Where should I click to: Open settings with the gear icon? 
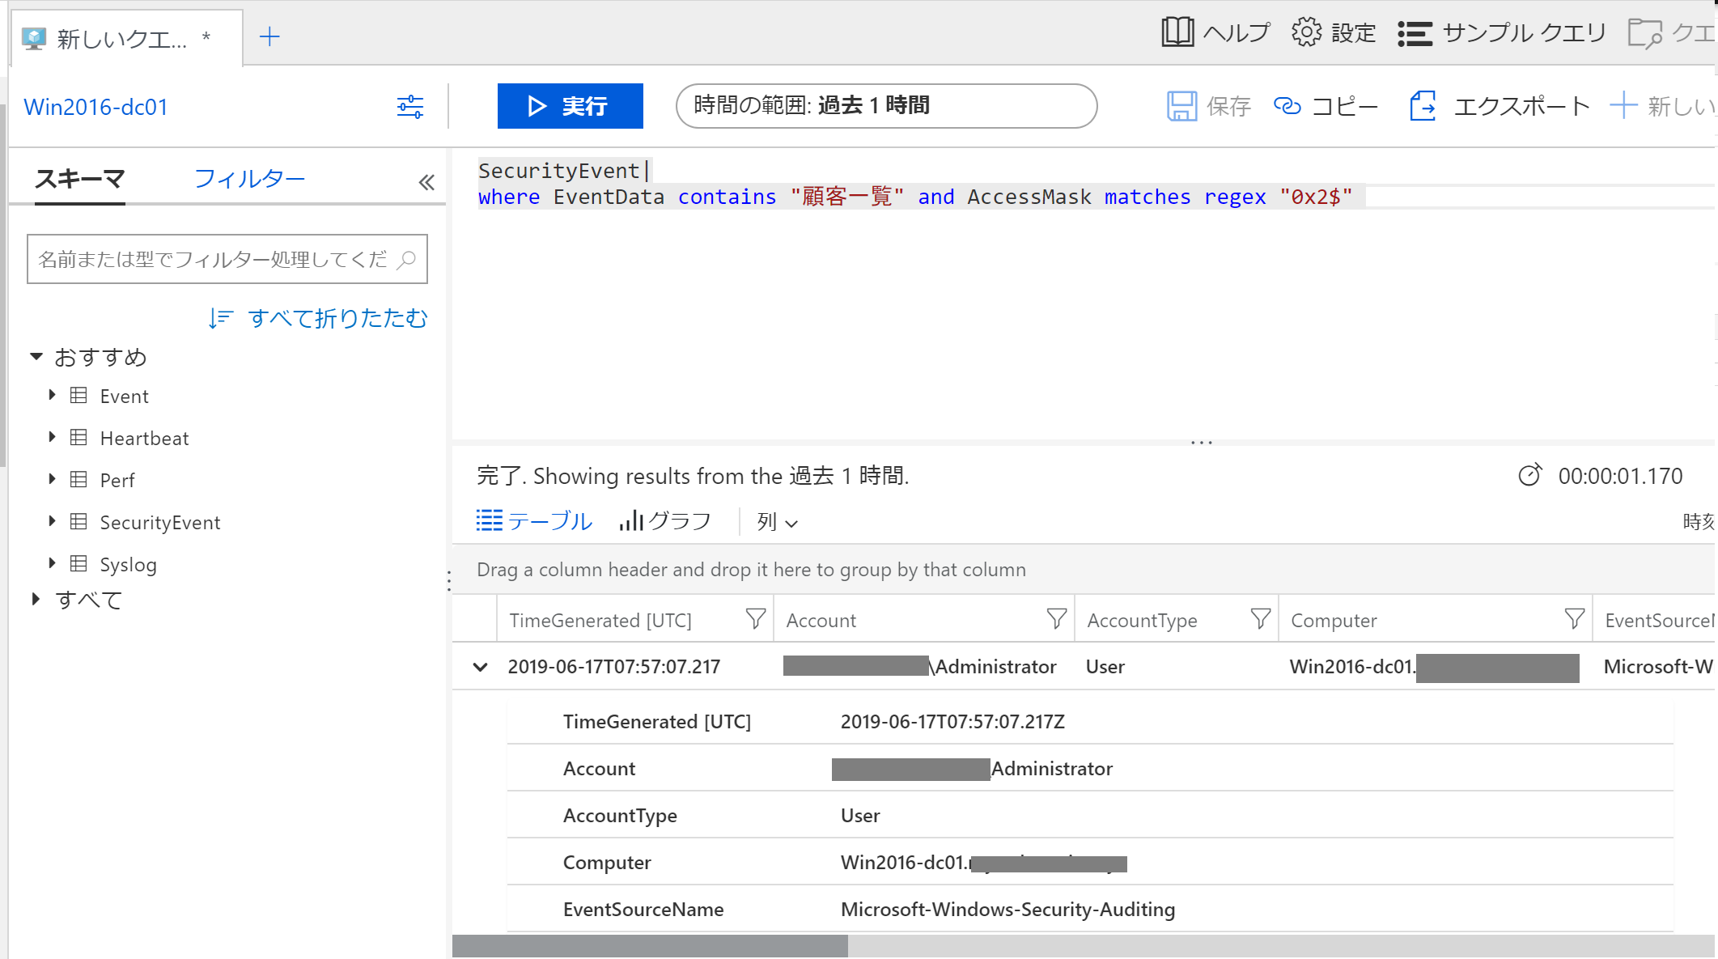click(x=1306, y=32)
